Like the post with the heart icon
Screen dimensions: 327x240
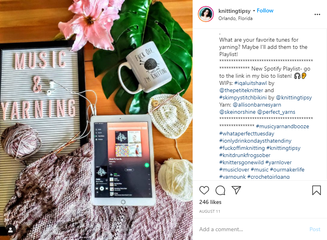204,190
